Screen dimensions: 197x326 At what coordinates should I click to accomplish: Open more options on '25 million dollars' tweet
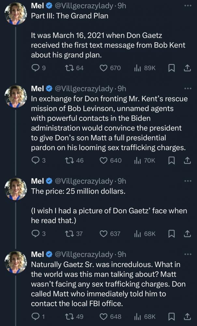[x=188, y=181]
